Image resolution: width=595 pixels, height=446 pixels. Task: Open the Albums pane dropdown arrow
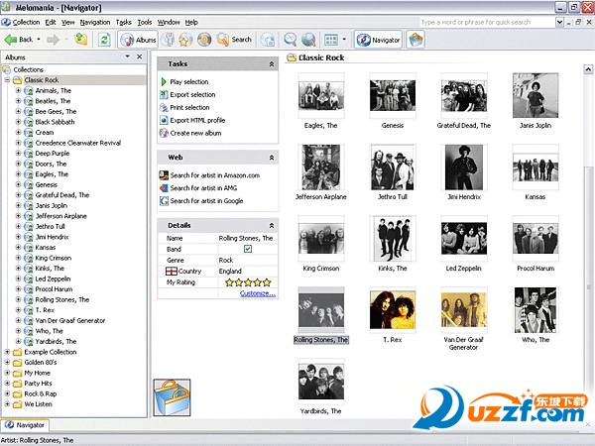click(x=128, y=56)
